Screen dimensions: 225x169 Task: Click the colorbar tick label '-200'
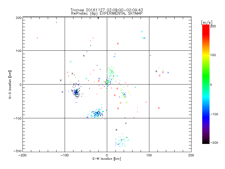214,143
